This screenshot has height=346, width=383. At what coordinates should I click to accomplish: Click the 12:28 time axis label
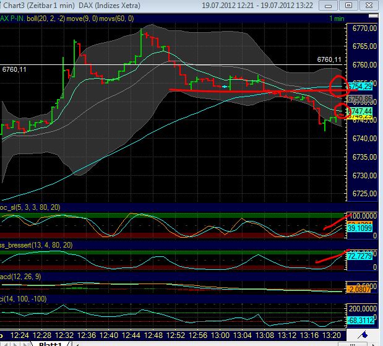click(42, 335)
